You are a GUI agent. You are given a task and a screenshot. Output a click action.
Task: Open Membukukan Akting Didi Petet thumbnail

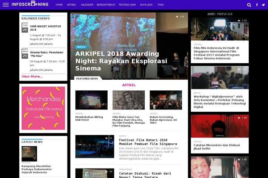tap(92, 100)
